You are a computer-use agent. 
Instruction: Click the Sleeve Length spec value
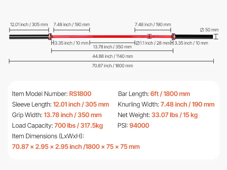click(81, 104)
